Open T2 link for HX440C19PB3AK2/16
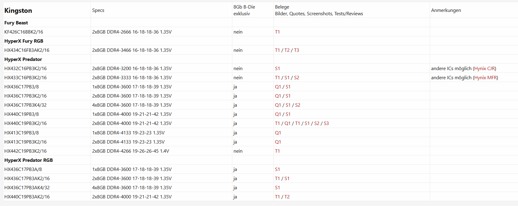 [x=287, y=197]
